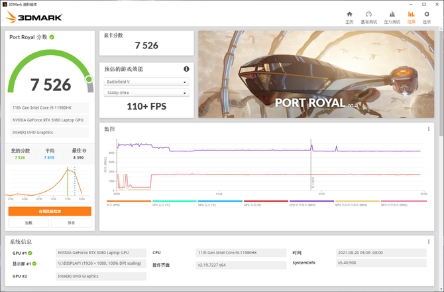
Task: Click the 11th Gen Intel Core i9-11980HK row in score panel
Action: [50, 108]
